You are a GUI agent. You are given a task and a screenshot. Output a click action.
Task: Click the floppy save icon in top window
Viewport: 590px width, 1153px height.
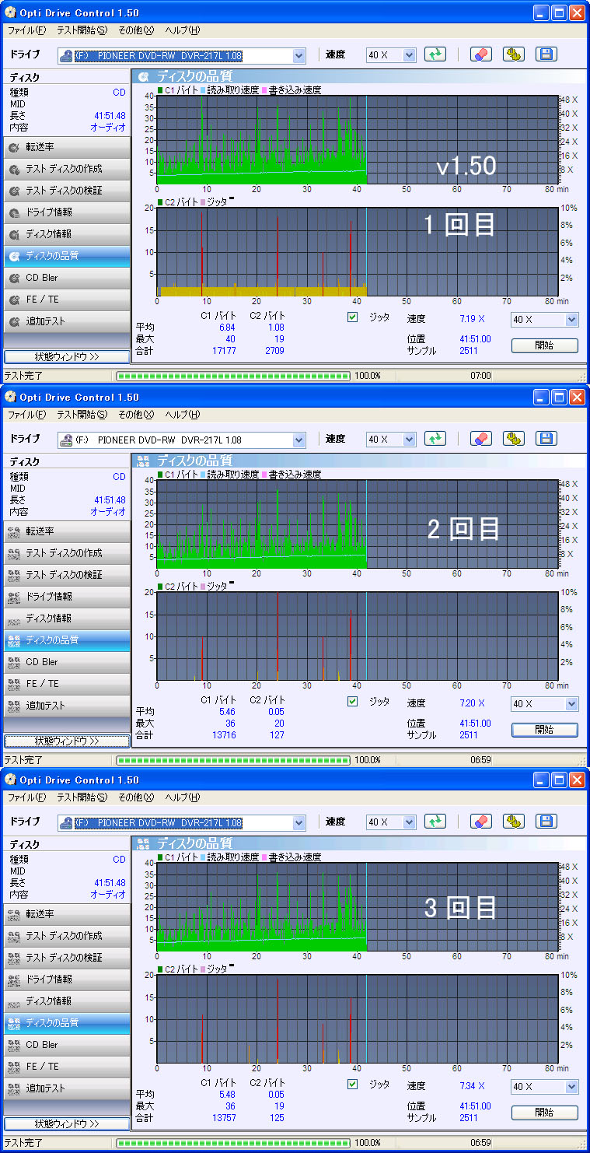coord(546,54)
